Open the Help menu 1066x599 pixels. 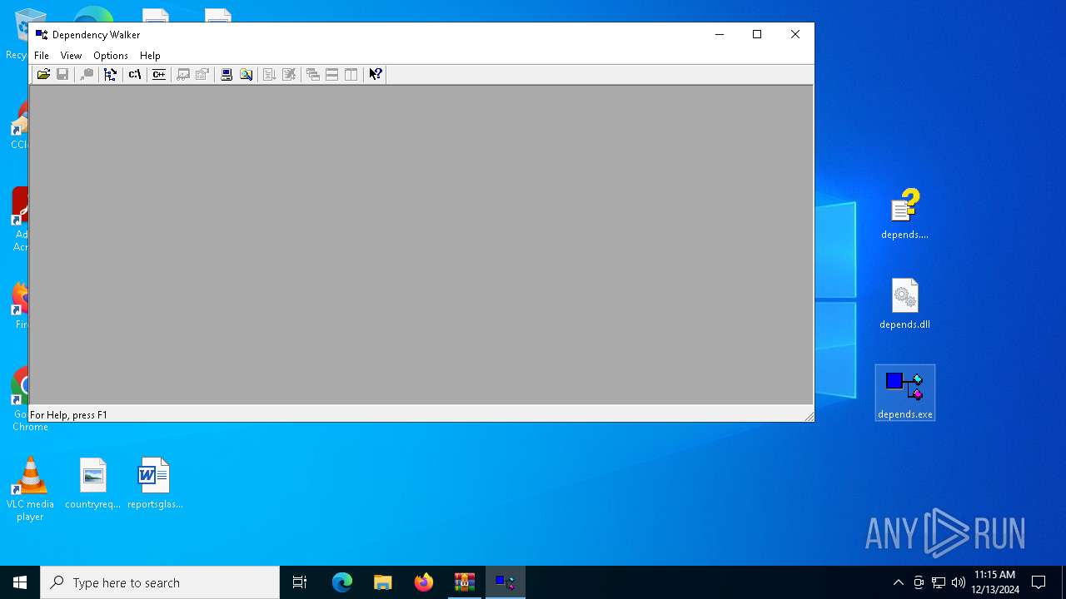pyautogui.click(x=150, y=56)
